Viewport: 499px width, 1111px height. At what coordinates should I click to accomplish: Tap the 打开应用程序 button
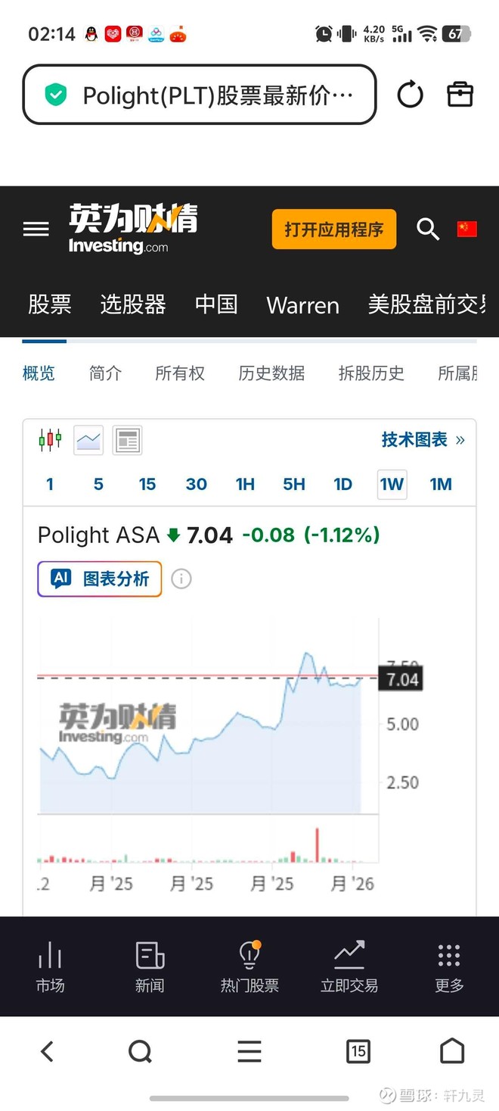(x=333, y=229)
